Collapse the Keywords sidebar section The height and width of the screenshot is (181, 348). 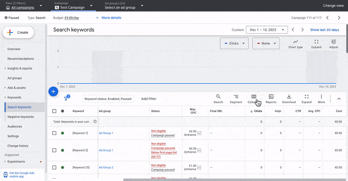pyautogui.click(x=5, y=98)
